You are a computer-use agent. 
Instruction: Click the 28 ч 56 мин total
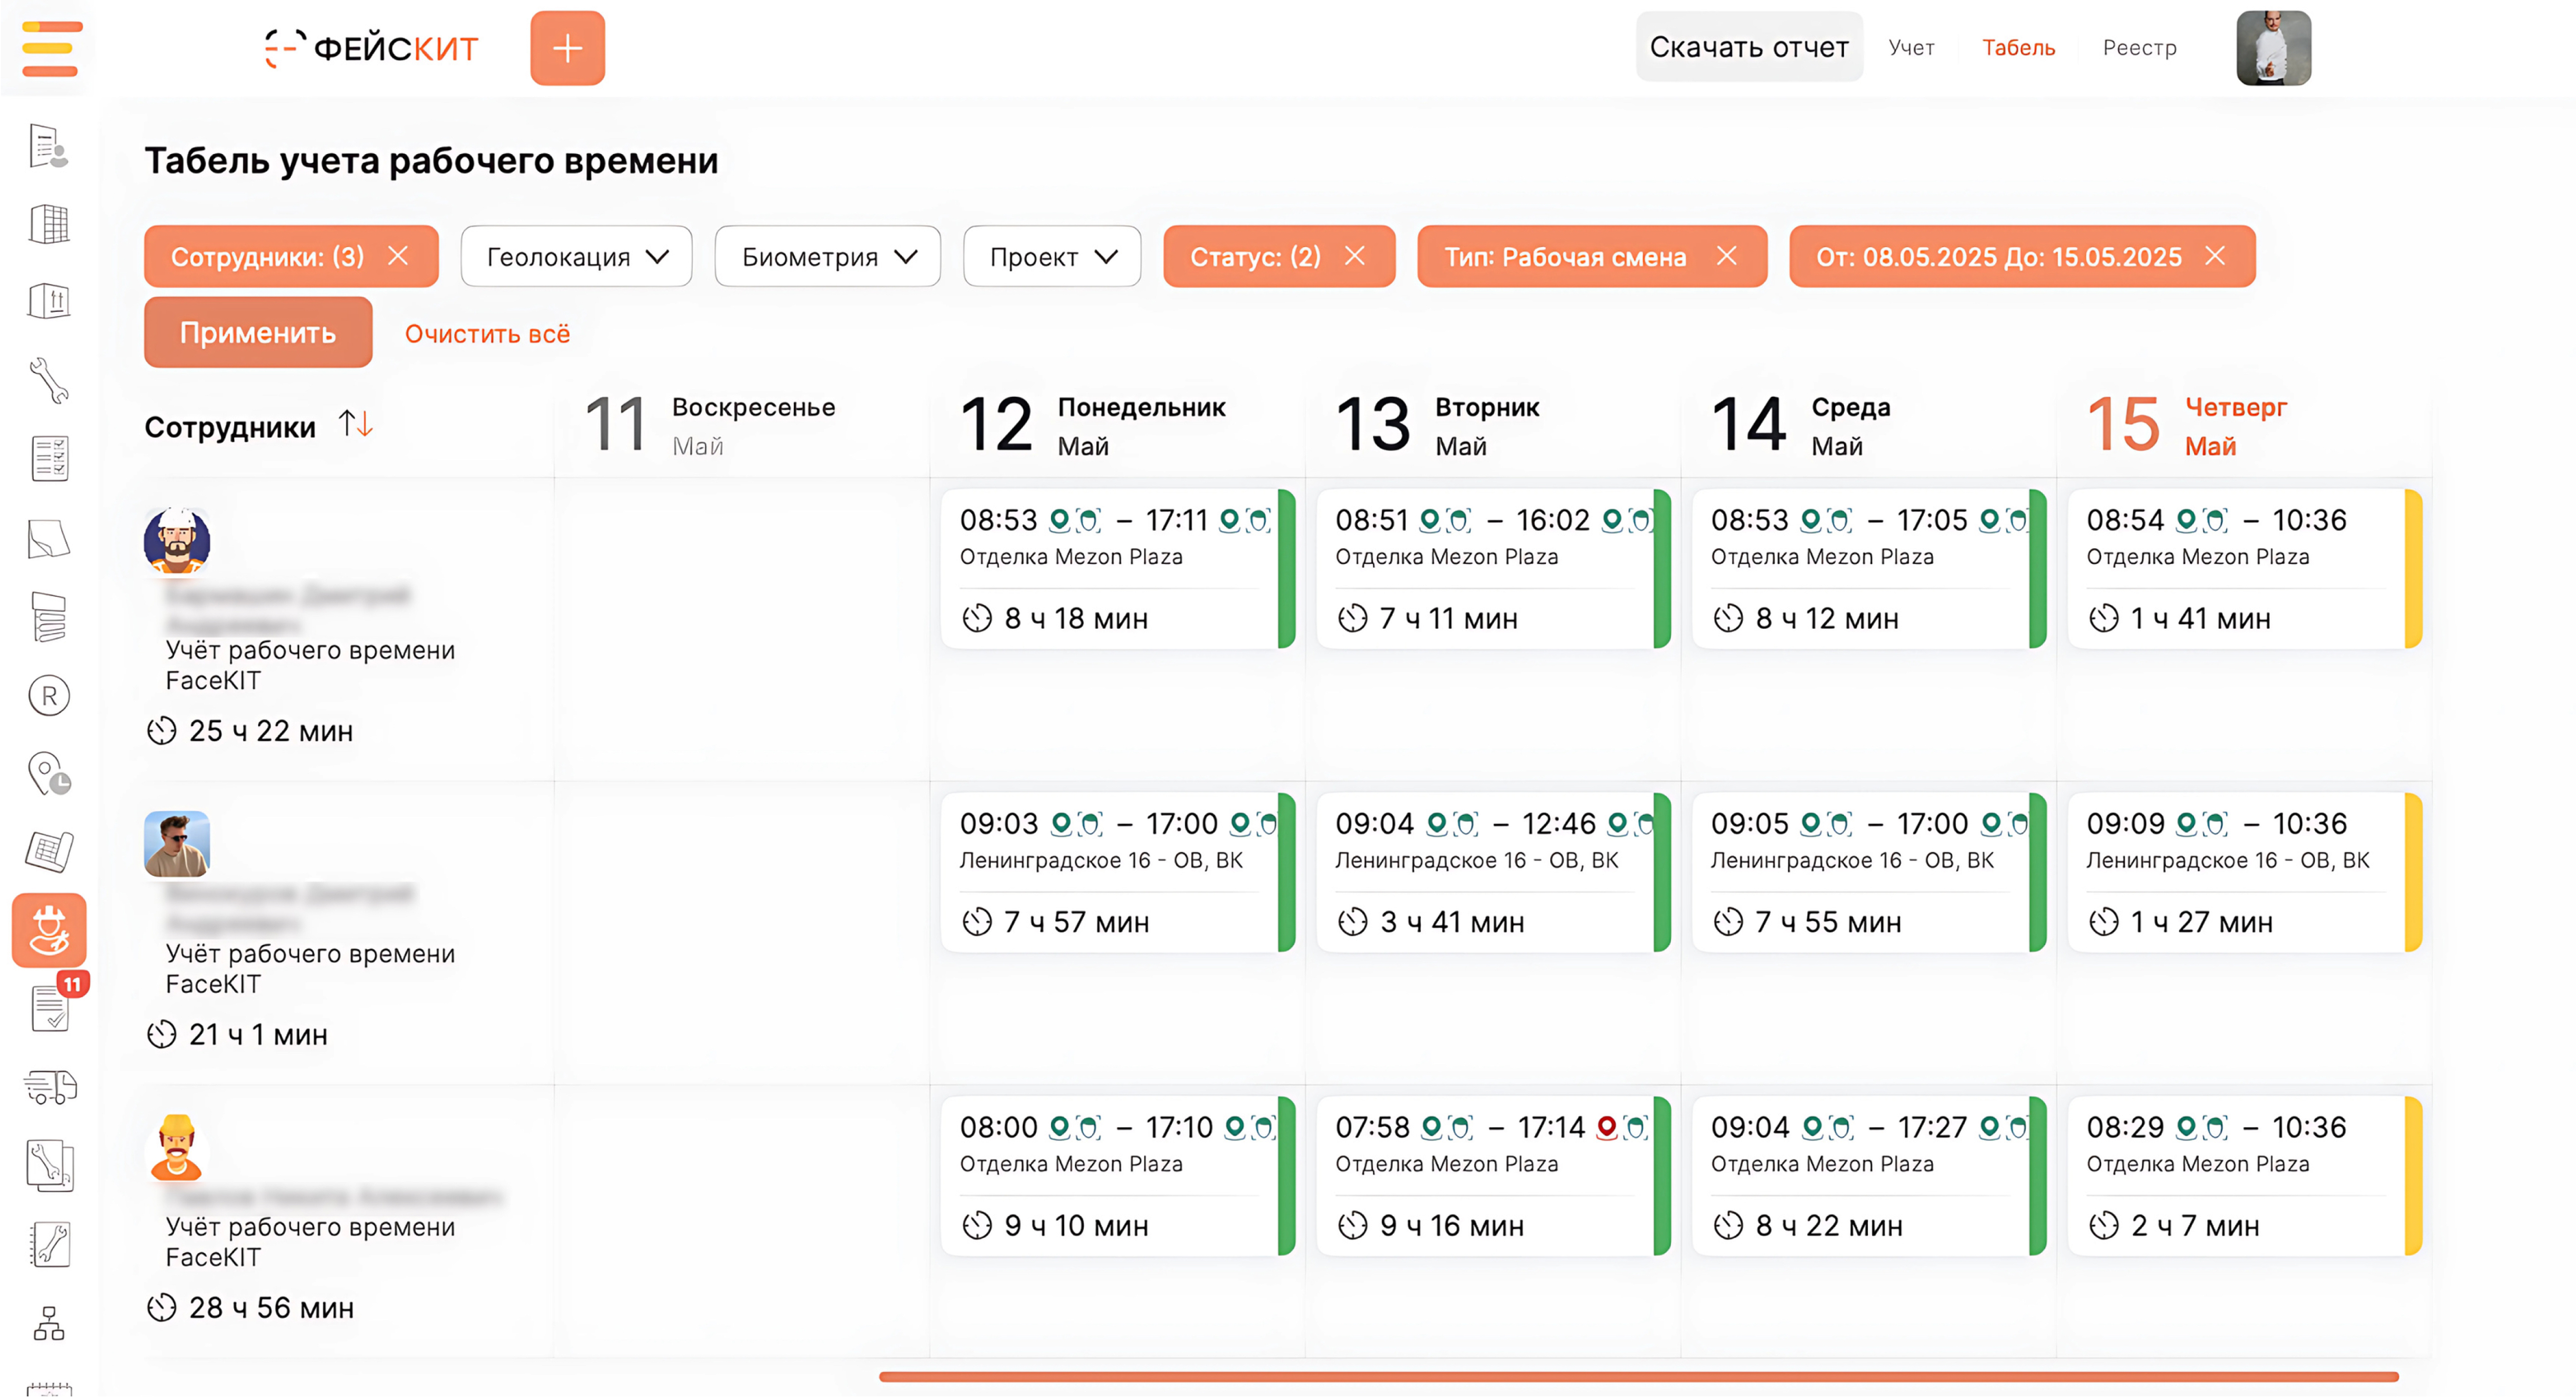(250, 1307)
